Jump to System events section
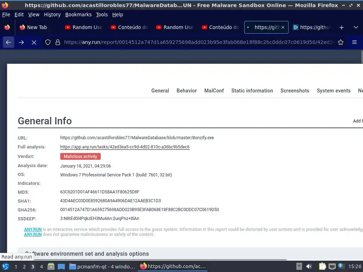This screenshot has width=363, height=272. [x=334, y=91]
